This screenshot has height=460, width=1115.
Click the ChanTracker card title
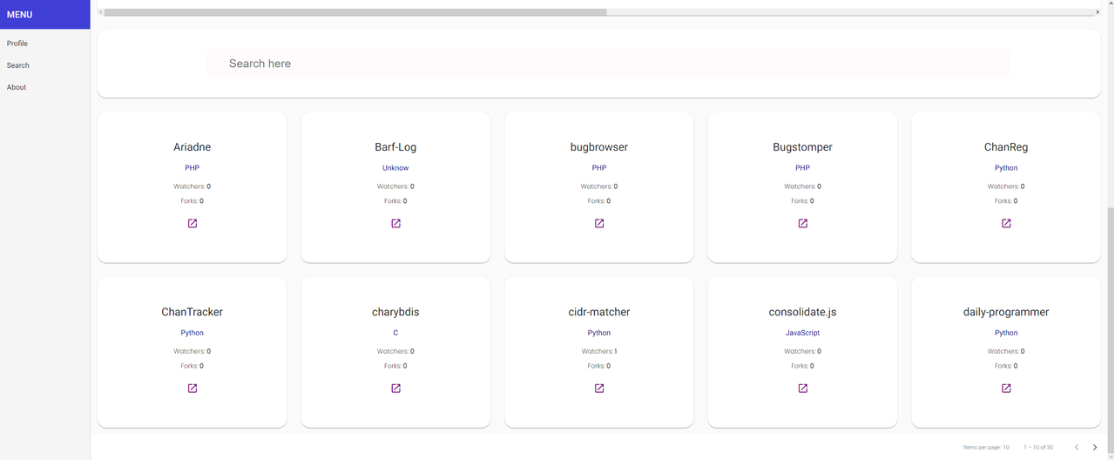tap(193, 312)
